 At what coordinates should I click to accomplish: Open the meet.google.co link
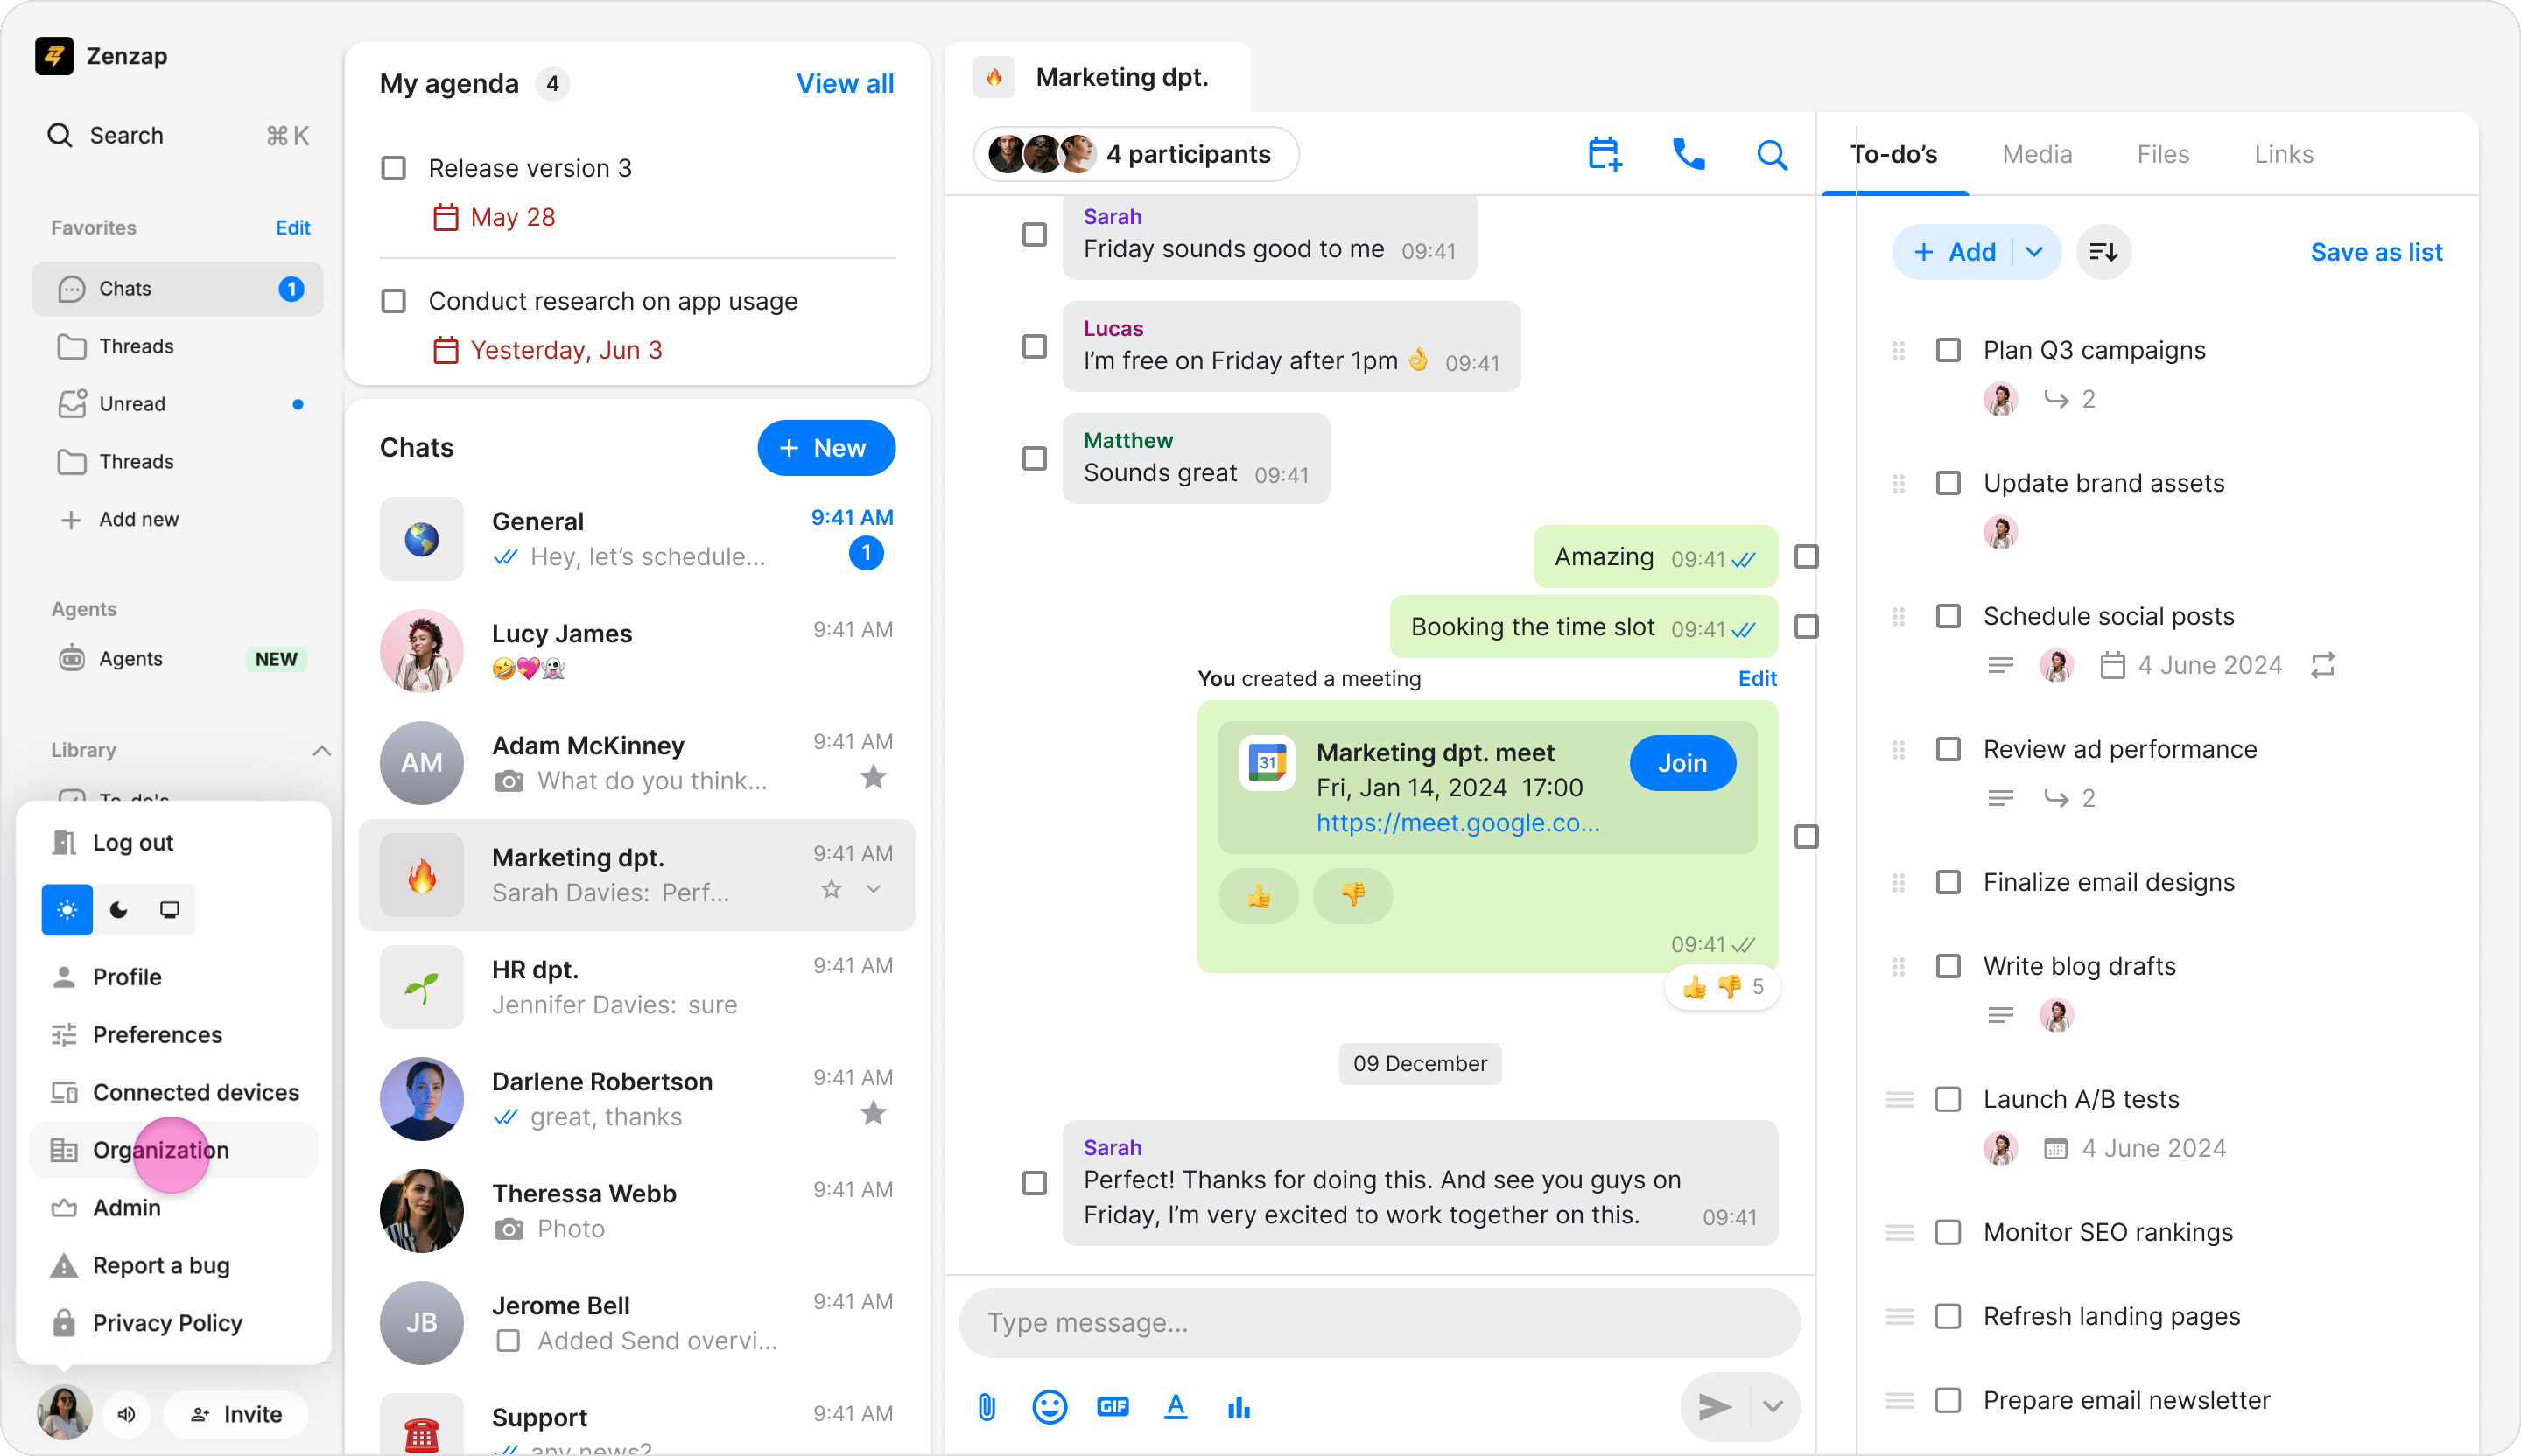coord(1457,822)
